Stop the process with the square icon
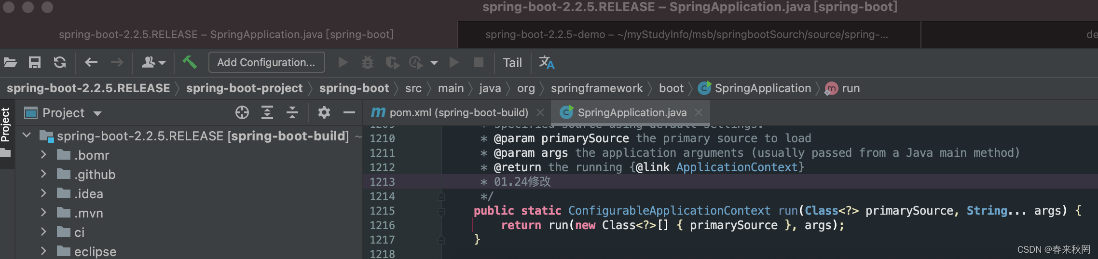Image resolution: width=1098 pixels, height=259 pixels. [479, 62]
